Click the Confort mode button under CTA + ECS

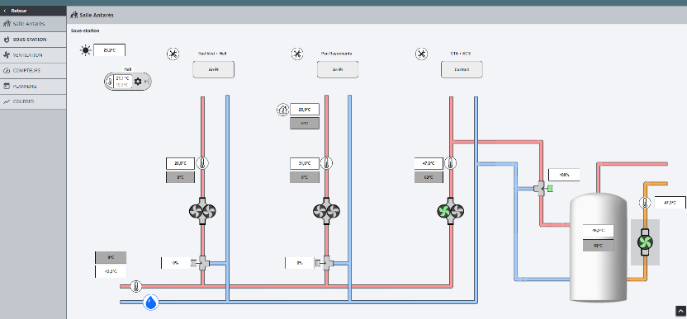coord(462,69)
